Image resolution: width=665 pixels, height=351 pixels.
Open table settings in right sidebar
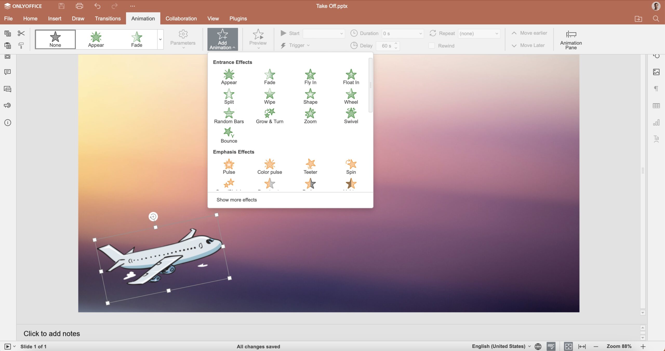656,106
